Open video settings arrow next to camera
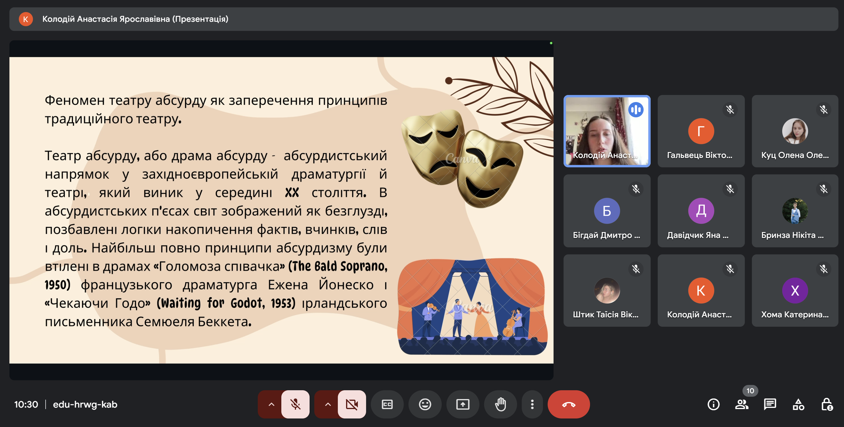 pyautogui.click(x=328, y=404)
